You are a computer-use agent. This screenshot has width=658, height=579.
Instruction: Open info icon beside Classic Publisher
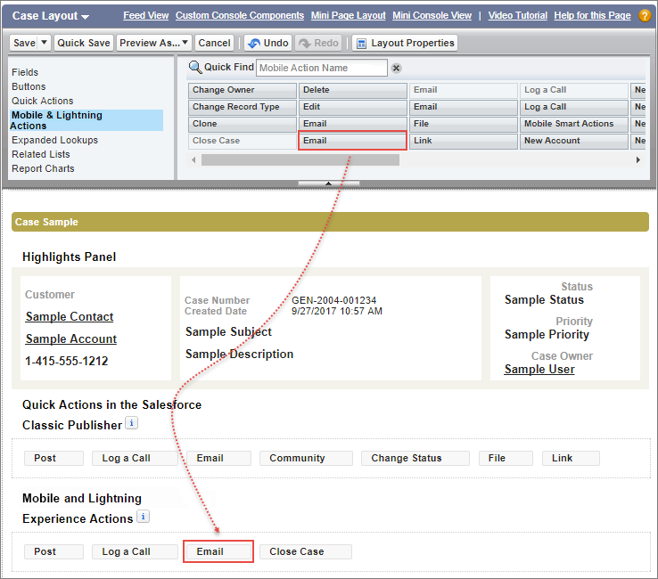[x=131, y=423]
